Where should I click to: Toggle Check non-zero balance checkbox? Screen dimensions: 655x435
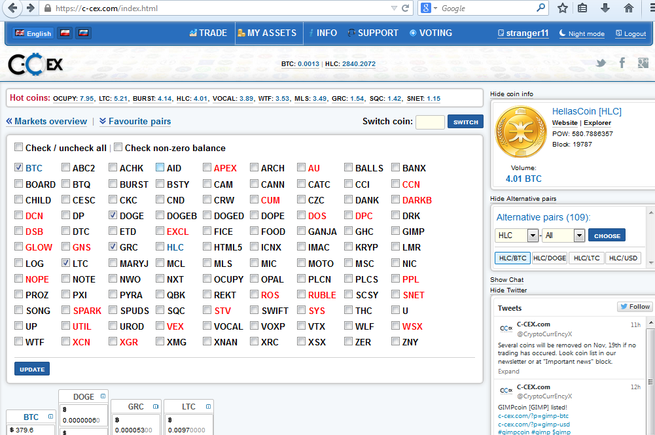click(x=118, y=147)
